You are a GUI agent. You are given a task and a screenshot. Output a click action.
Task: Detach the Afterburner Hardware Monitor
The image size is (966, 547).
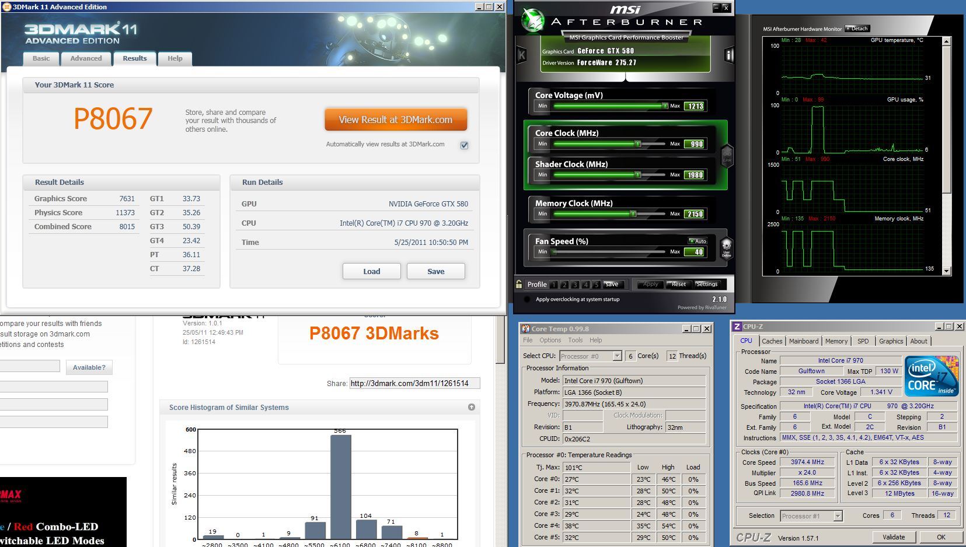pyautogui.click(x=857, y=29)
